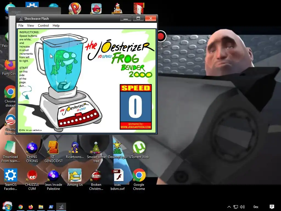The height and width of the screenshot is (211, 281).
Task: Click the WWW.JOECARTOON.COM sponsor link
Action: [x=136, y=127]
